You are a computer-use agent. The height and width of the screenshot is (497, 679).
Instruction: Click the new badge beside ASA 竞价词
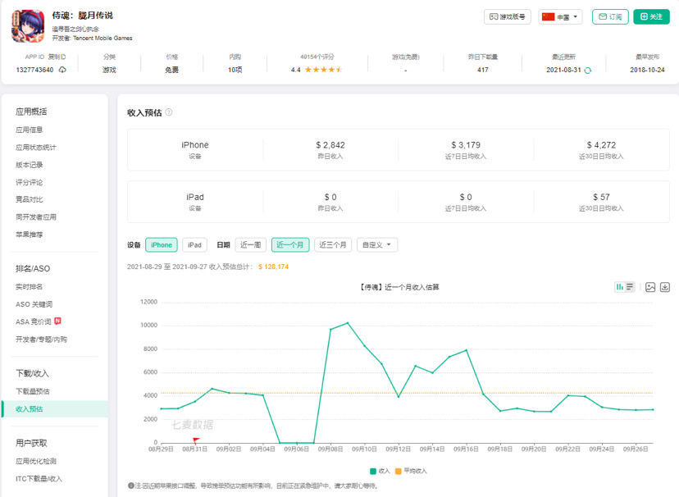(x=57, y=321)
